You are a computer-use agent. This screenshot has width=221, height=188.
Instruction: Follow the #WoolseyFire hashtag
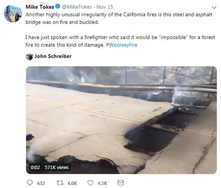(x=121, y=45)
